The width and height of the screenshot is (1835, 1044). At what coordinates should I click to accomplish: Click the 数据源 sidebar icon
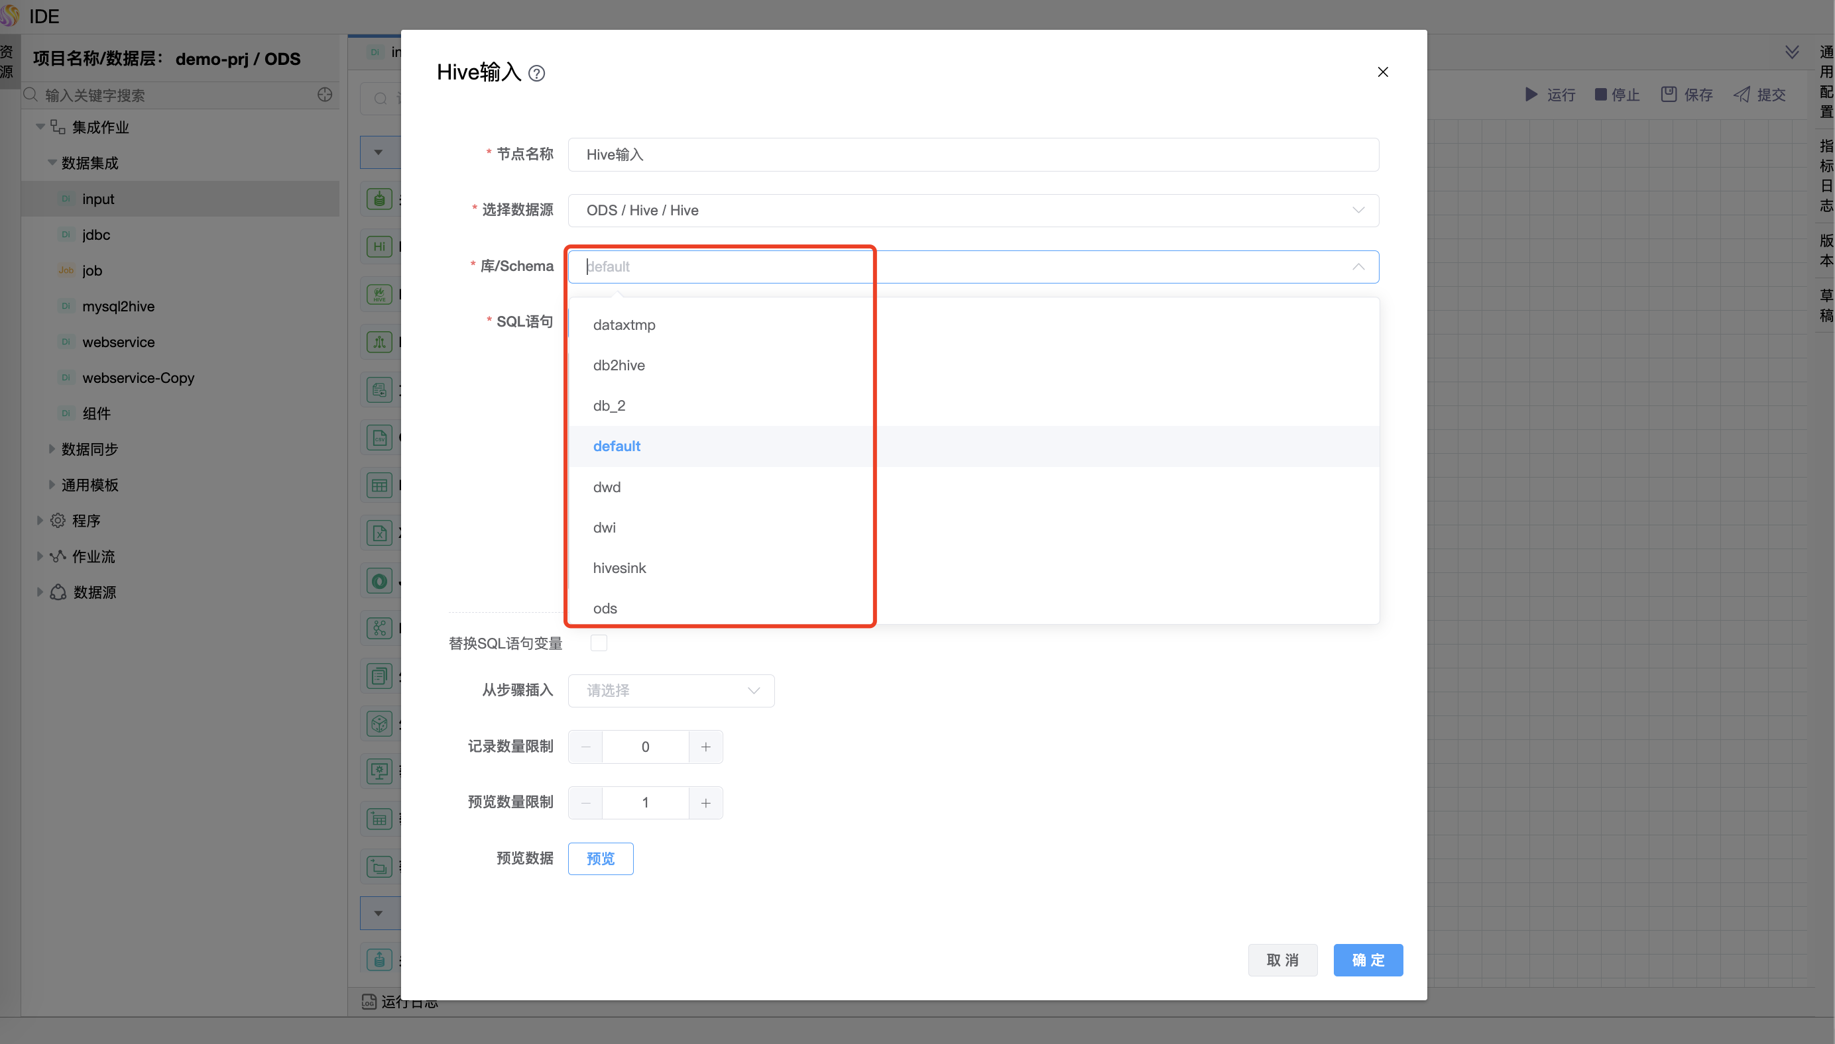click(x=59, y=591)
